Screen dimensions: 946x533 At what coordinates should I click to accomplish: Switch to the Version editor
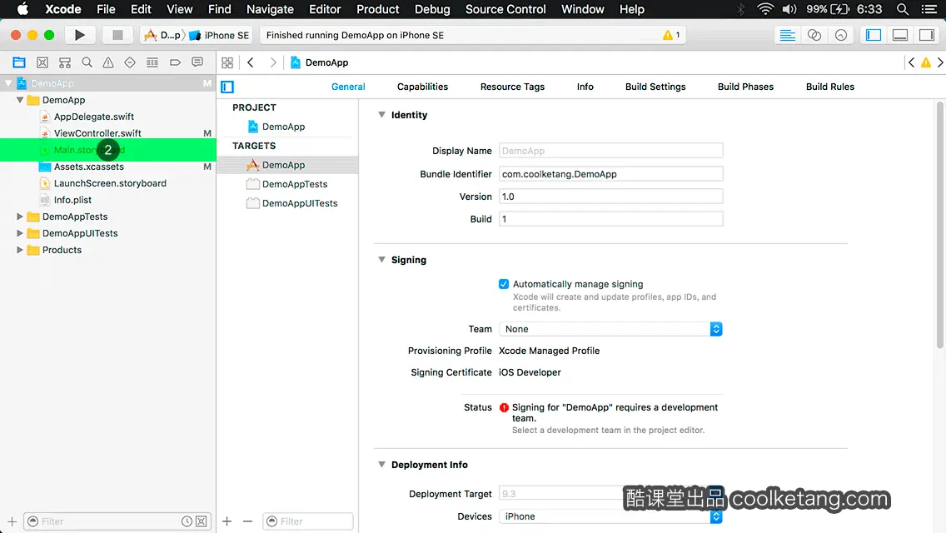pyautogui.click(x=840, y=35)
